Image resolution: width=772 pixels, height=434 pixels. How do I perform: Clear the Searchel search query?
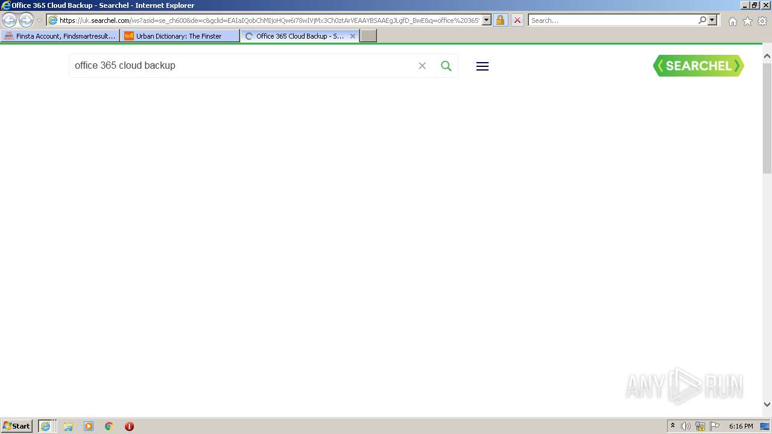422,66
